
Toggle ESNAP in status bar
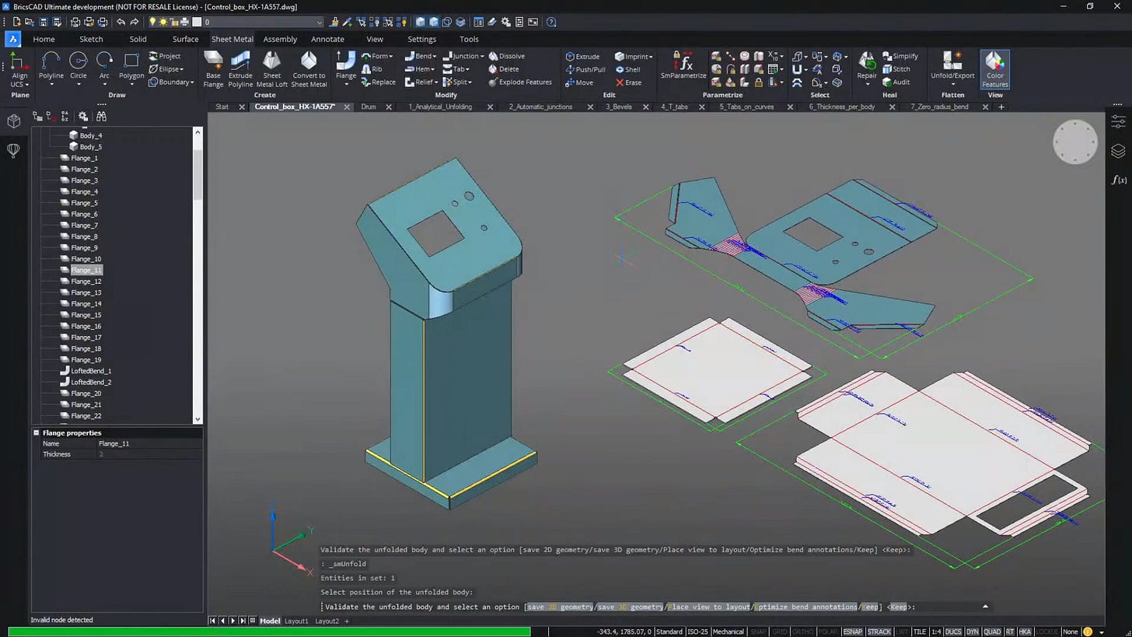pos(852,632)
